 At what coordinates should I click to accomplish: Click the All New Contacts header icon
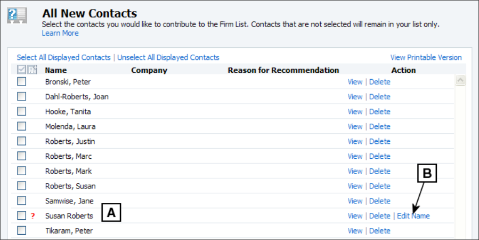coord(17,15)
